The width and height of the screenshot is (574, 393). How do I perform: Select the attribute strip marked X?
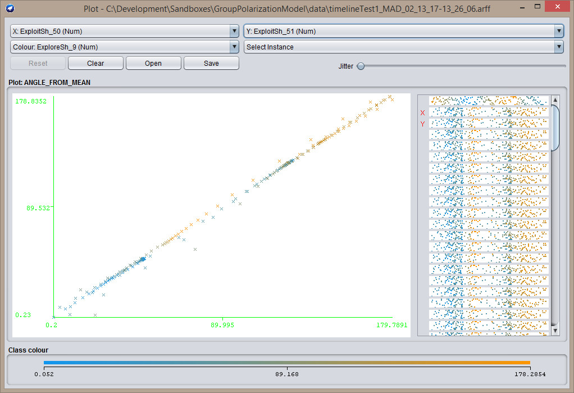click(x=488, y=112)
